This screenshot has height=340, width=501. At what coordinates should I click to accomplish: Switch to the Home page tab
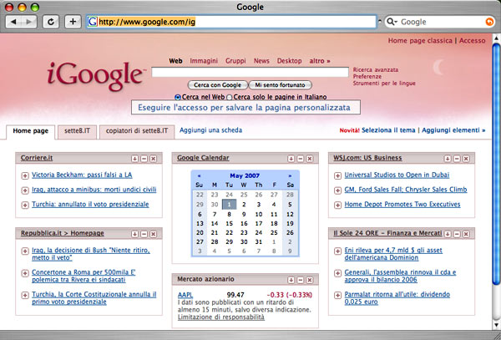[x=31, y=131]
